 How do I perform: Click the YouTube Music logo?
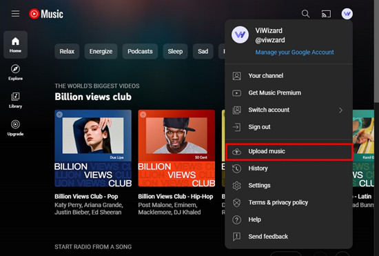pyautogui.click(x=46, y=14)
